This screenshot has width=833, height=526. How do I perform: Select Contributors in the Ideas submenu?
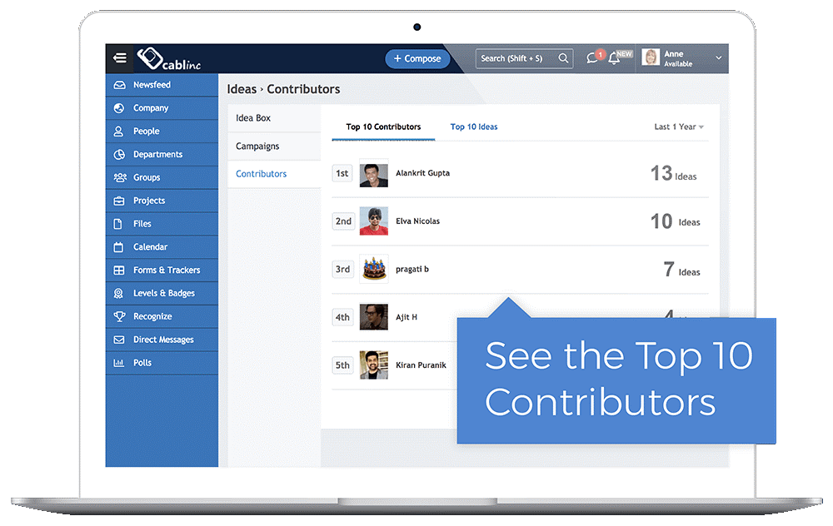[x=274, y=174]
